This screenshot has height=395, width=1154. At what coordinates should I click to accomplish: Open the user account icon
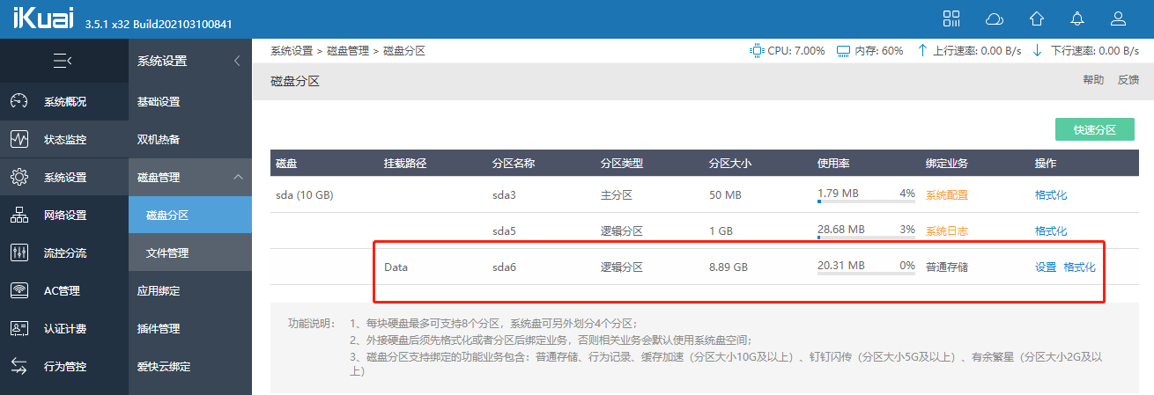point(1119,18)
